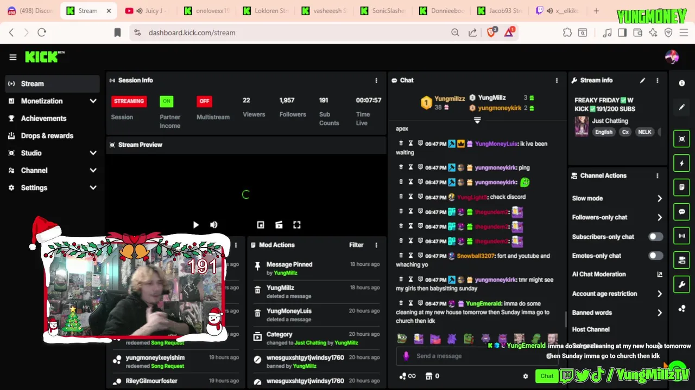
Task: Edit stream info with pencil icon
Action: pyautogui.click(x=642, y=80)
